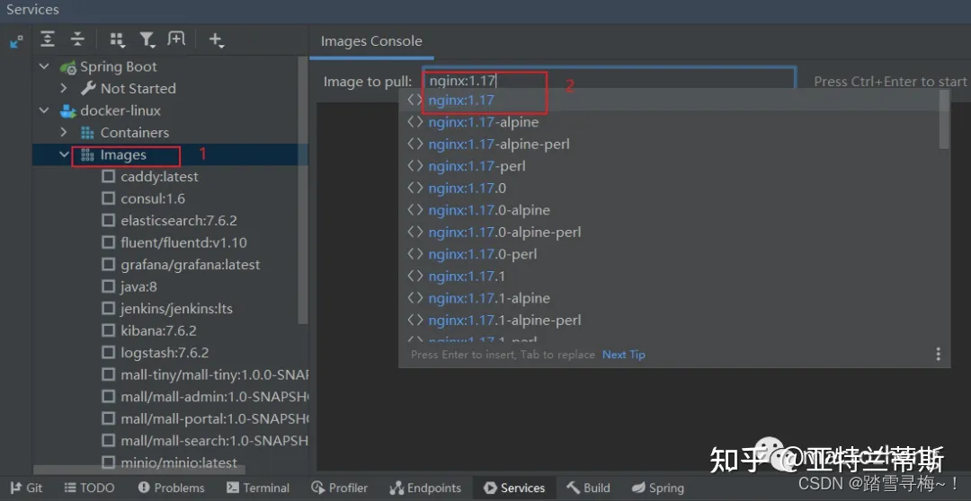This screenshot has width=971, height=501.
Task: Select the nginx:1.17.1-alpine suggestion
Action: click(670, 298)
